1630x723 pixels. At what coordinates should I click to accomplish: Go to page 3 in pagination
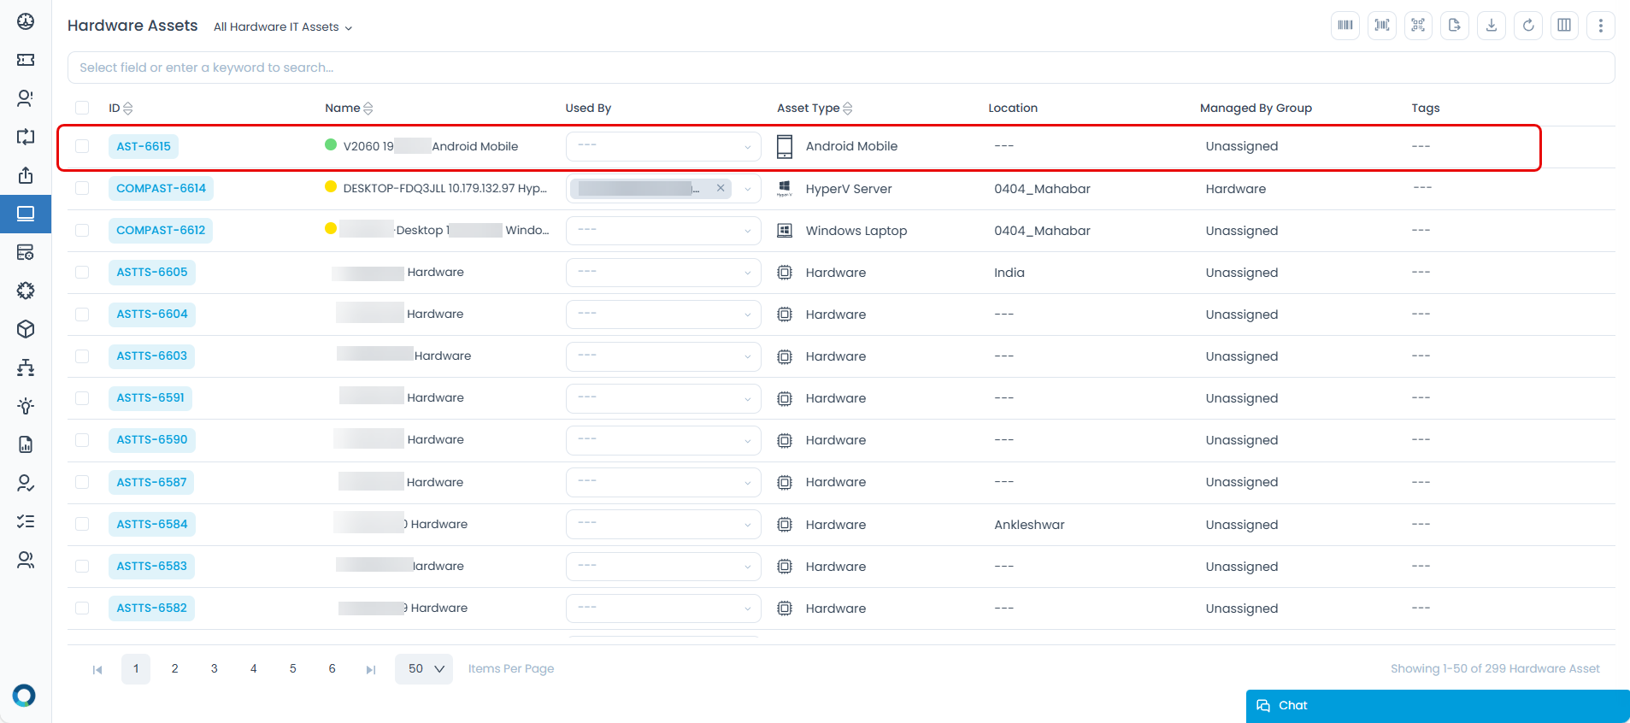tap(214, 669)
